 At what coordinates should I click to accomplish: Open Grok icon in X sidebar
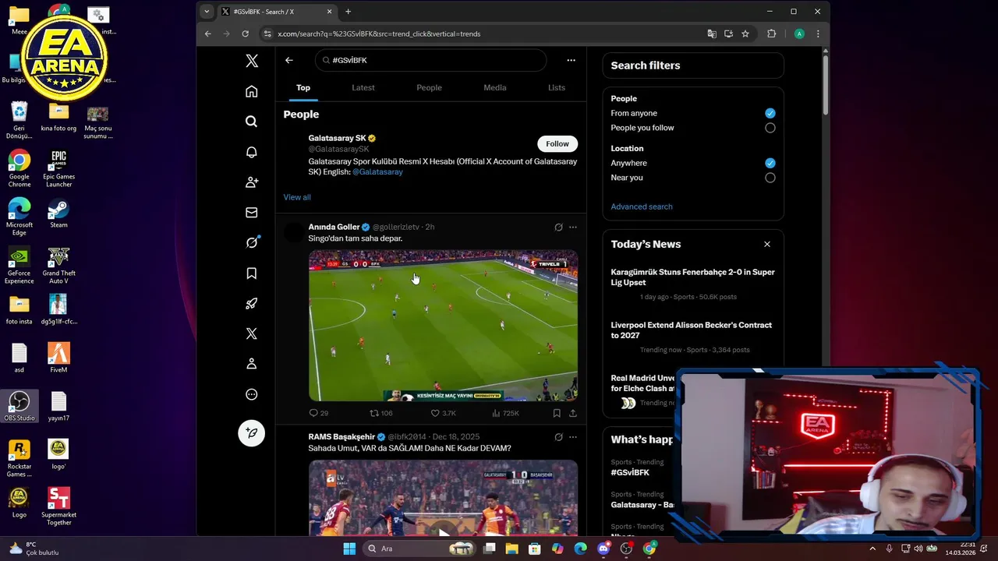coord(251,242)
